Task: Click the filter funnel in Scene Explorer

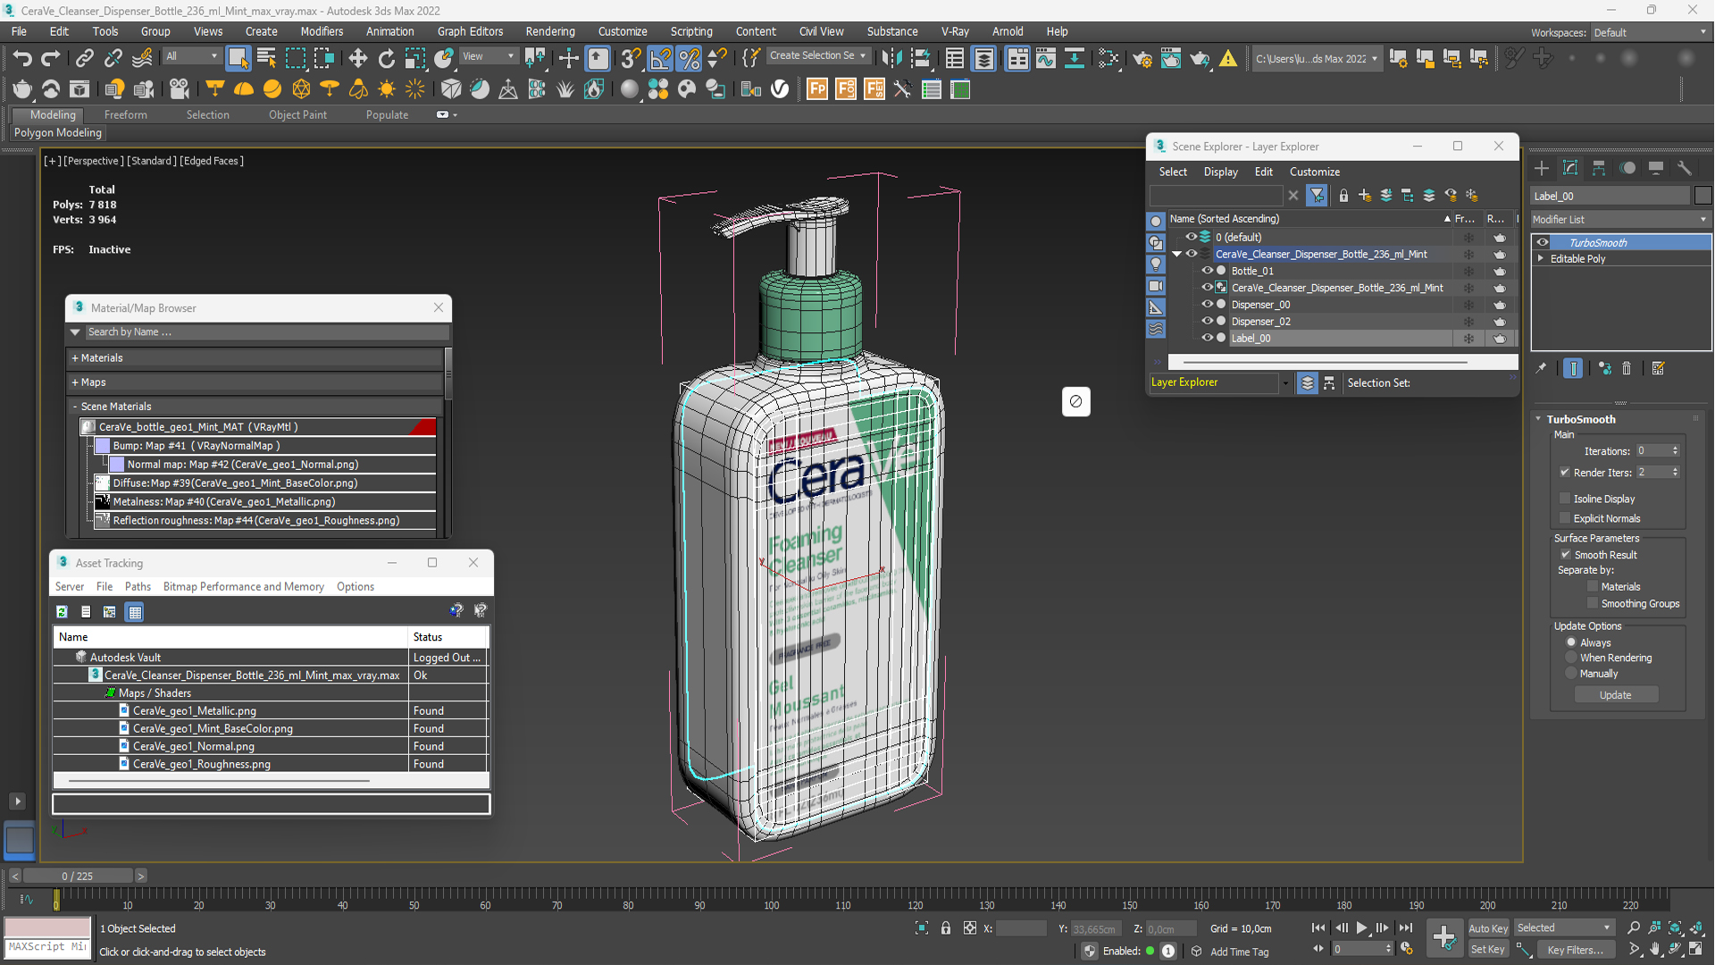Action: point(1317,196)
